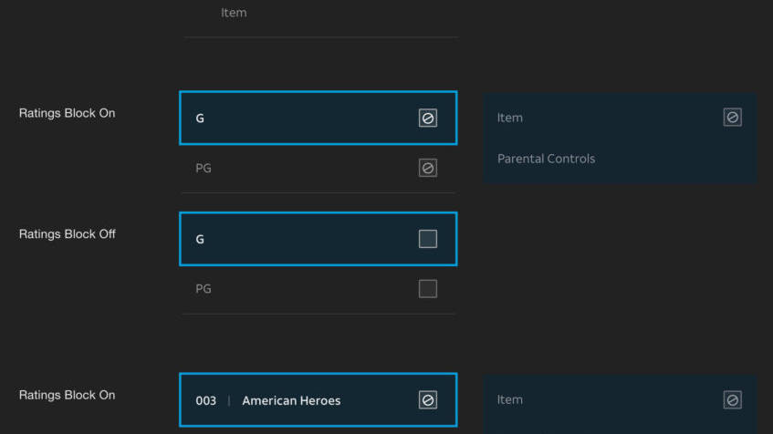This screenshot has width=773, height=434.
Task: Click the PG label in the unblocked ratings list
Action: 204,289
